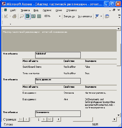Select the one page view icon
This screenshot has height=128, width=122.
(x=28, y=16)
